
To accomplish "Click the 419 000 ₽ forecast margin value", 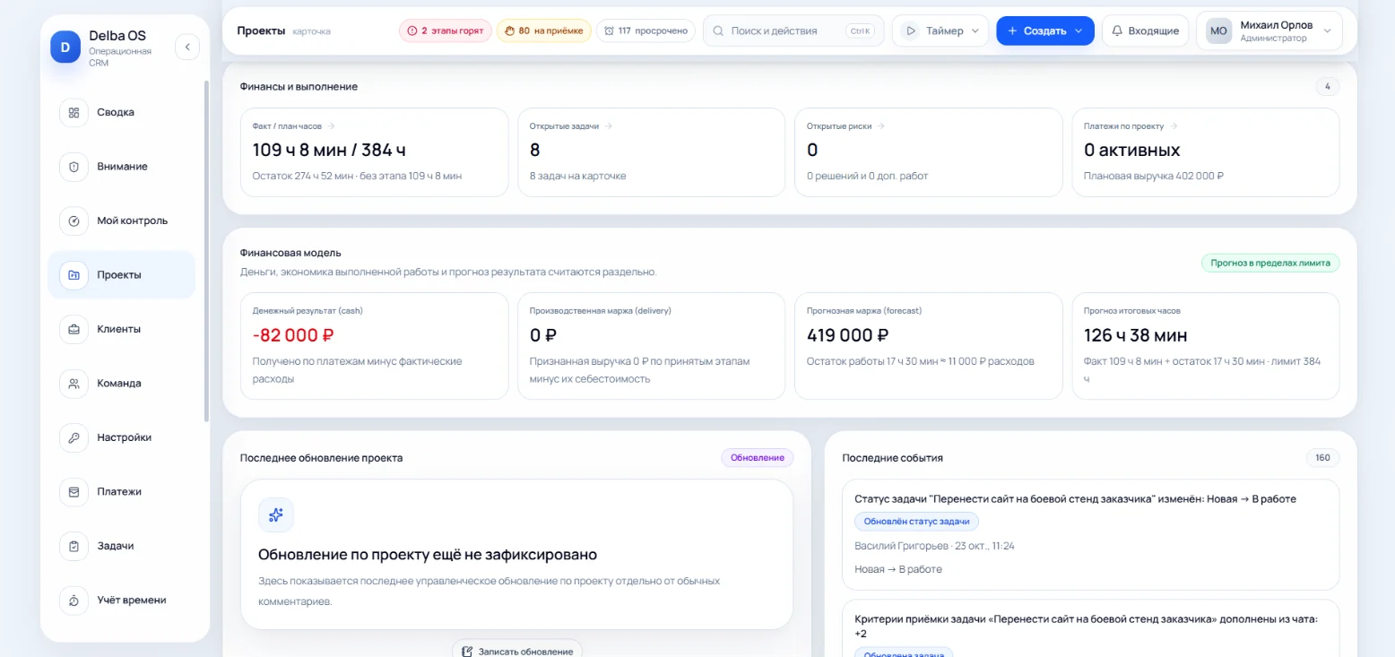I will point(847,336).
